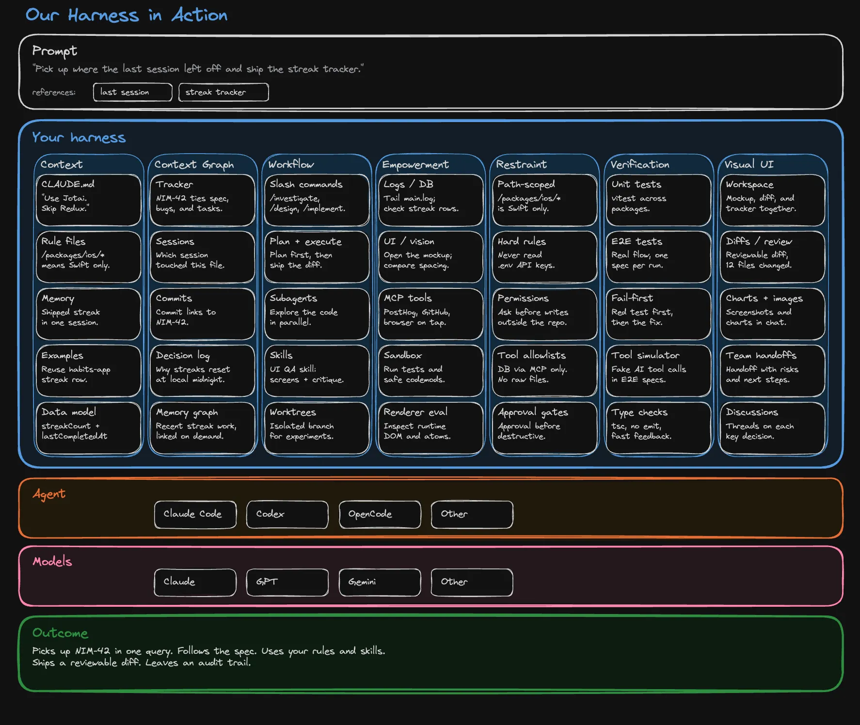Open the Team handoffs card
Screen dimensions: 860x725
click(773, 371)
